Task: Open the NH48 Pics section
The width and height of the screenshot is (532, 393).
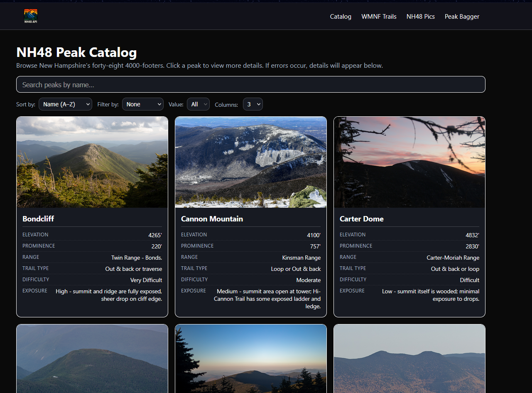Action: [420, 17]
